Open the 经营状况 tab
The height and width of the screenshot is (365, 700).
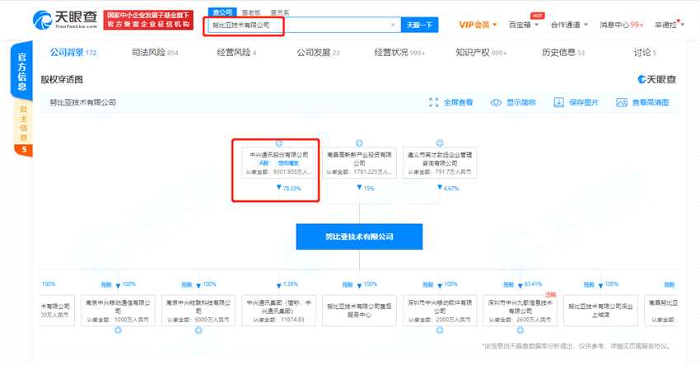pyautogui.click(x=399, y=53)
